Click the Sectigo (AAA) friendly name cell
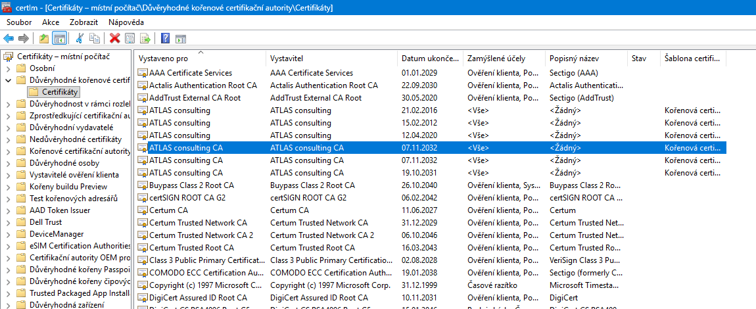 573,73
